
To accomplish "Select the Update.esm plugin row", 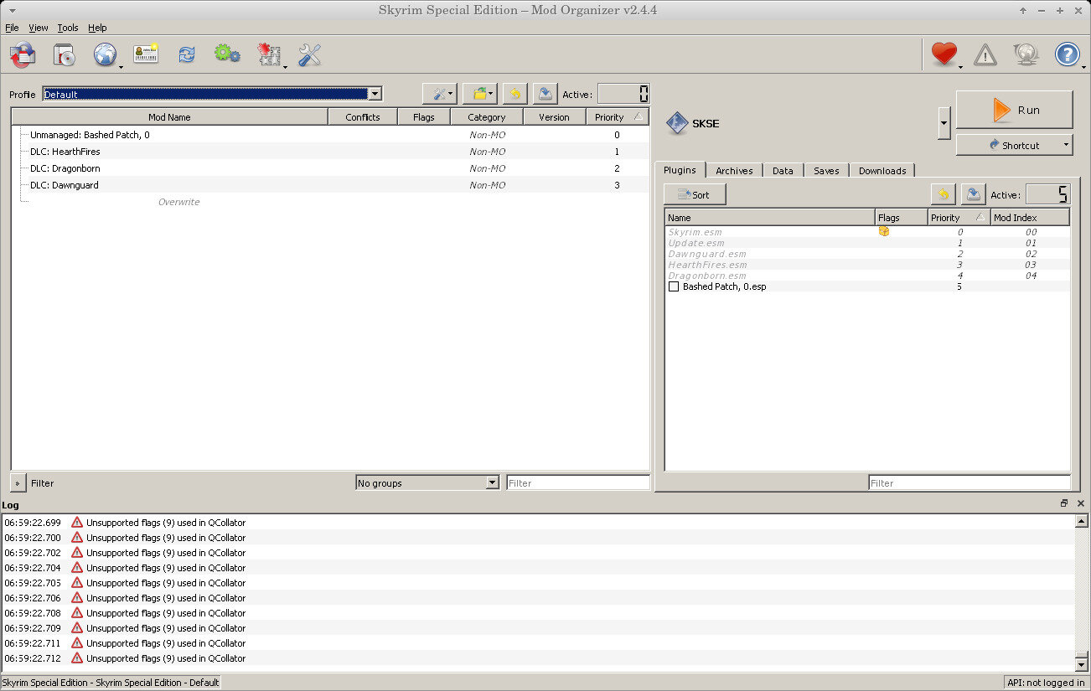I will (867, 243).
